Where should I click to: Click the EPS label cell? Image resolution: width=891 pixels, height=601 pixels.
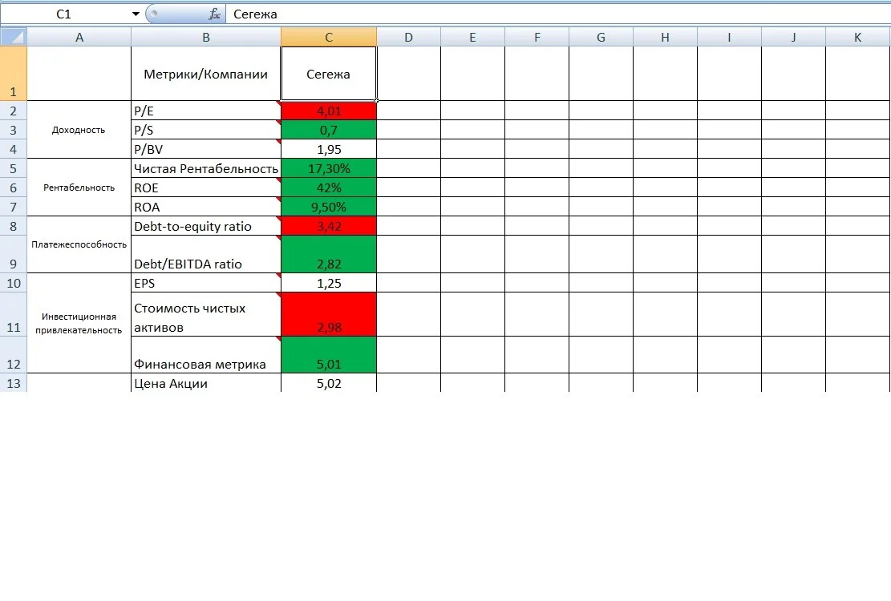[x=205, y=283]
